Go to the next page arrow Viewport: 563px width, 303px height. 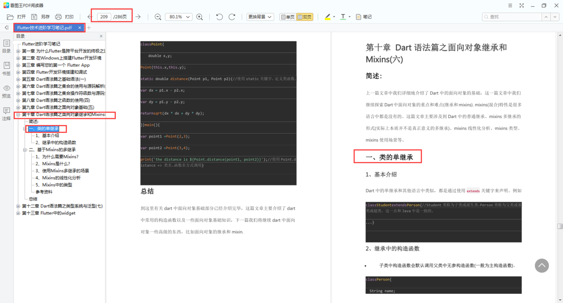(x=138, y=17)
